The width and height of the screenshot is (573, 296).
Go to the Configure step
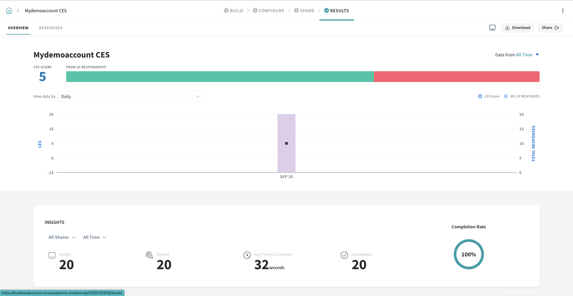269,11
